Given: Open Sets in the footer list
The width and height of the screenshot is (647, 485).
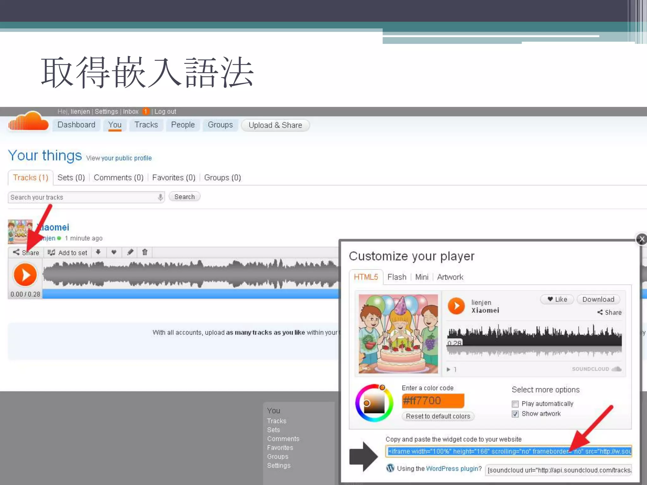Looking at the screenshot, I should pyautogui.click(x=273, y=430).
